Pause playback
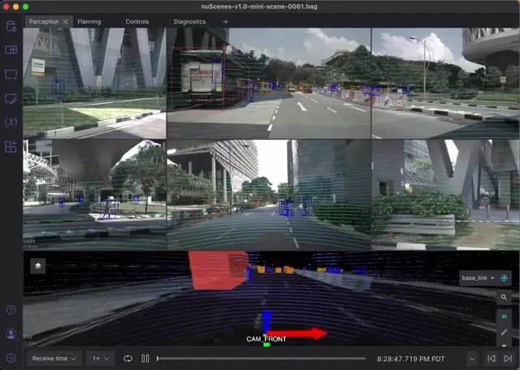This screenshot has height=370, width=520. [145, 358]
